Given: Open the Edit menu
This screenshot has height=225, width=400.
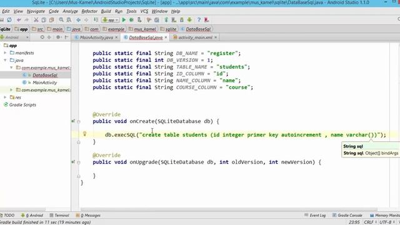Looking at the screenshot, I should point(6,11).
